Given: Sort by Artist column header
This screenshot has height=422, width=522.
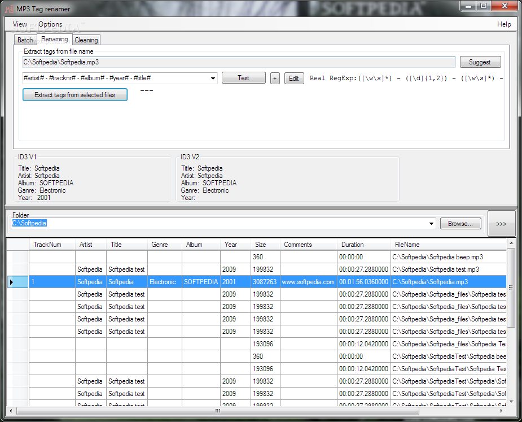Looking at the screenshot, I should click(91, 245).
